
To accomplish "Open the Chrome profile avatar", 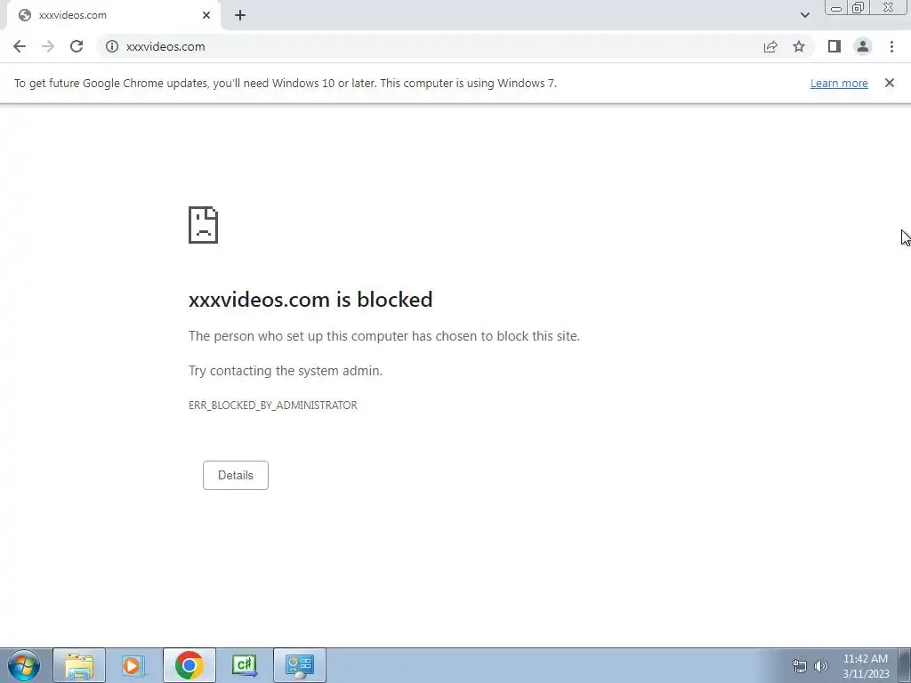I will coord(863,46).
